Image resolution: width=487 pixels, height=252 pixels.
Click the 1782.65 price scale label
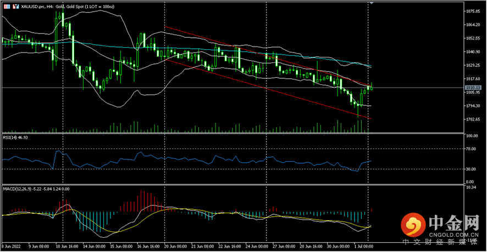(x=473, y=119)
